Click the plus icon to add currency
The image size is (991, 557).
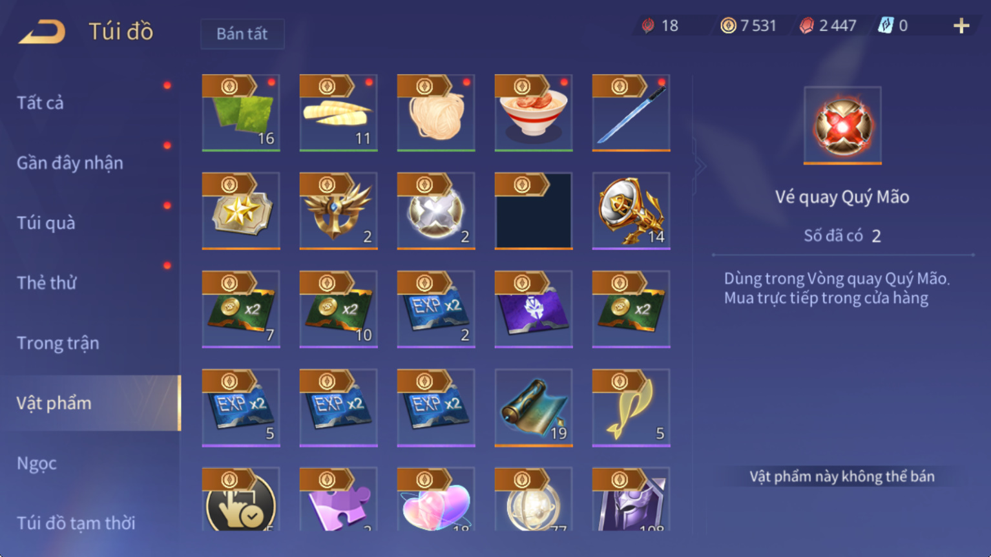tap(961, 26)
